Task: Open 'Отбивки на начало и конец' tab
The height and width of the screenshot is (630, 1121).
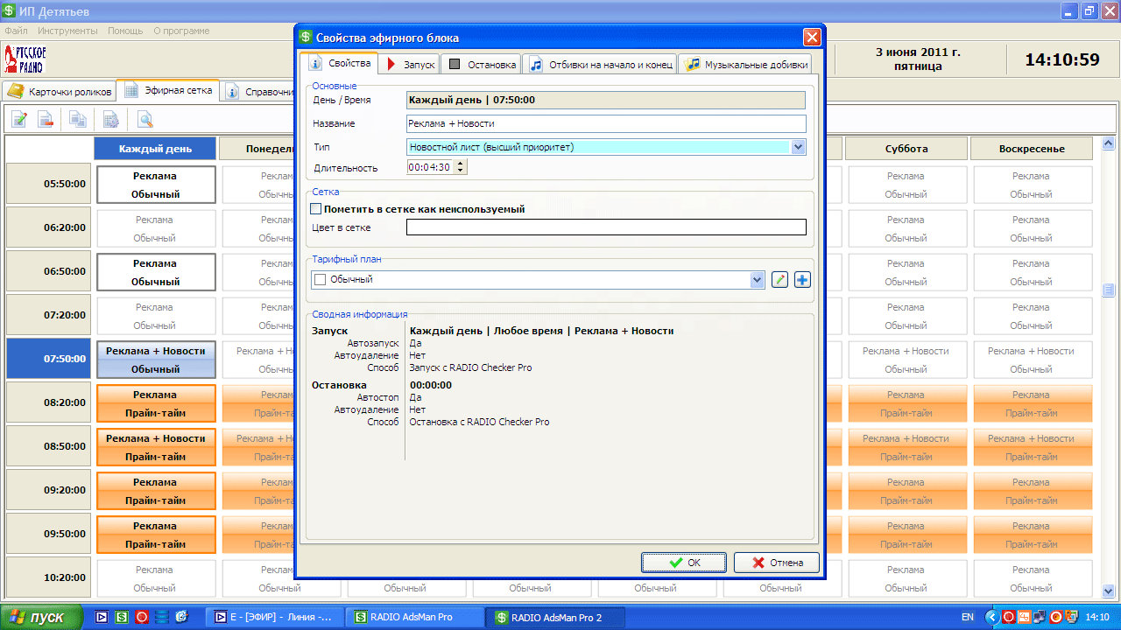Action: click(x=600, y=65)
